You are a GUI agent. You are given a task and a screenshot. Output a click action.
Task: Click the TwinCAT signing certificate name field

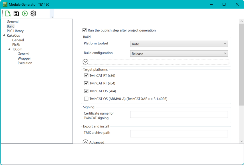[x=179, y=114]
